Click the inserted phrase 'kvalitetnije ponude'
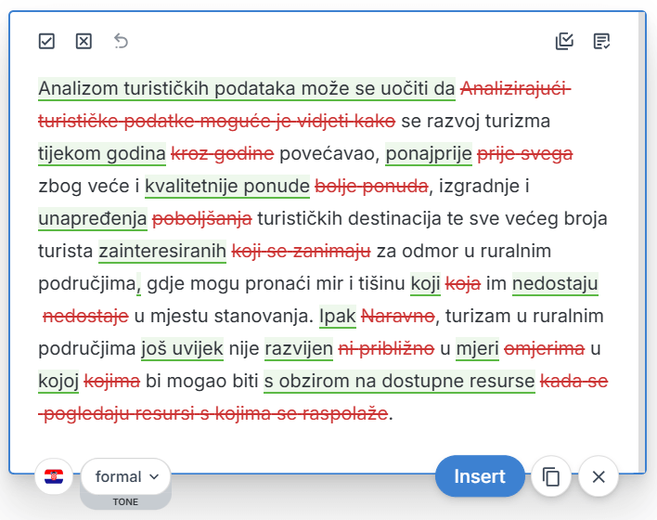657x520 pixels. point(226,186)
